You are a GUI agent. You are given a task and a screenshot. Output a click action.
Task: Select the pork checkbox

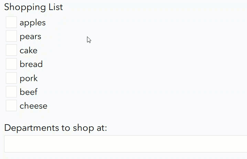tap(11, 78)
